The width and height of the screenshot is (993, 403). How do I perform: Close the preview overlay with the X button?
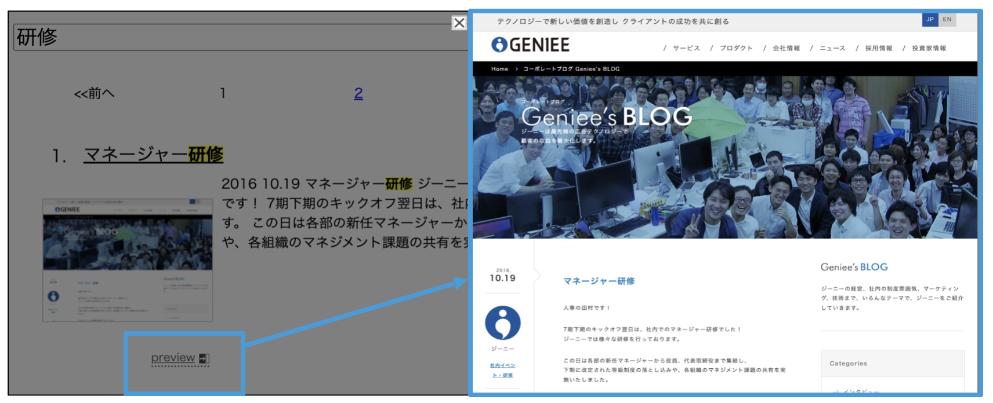click(x=459, y=23)
